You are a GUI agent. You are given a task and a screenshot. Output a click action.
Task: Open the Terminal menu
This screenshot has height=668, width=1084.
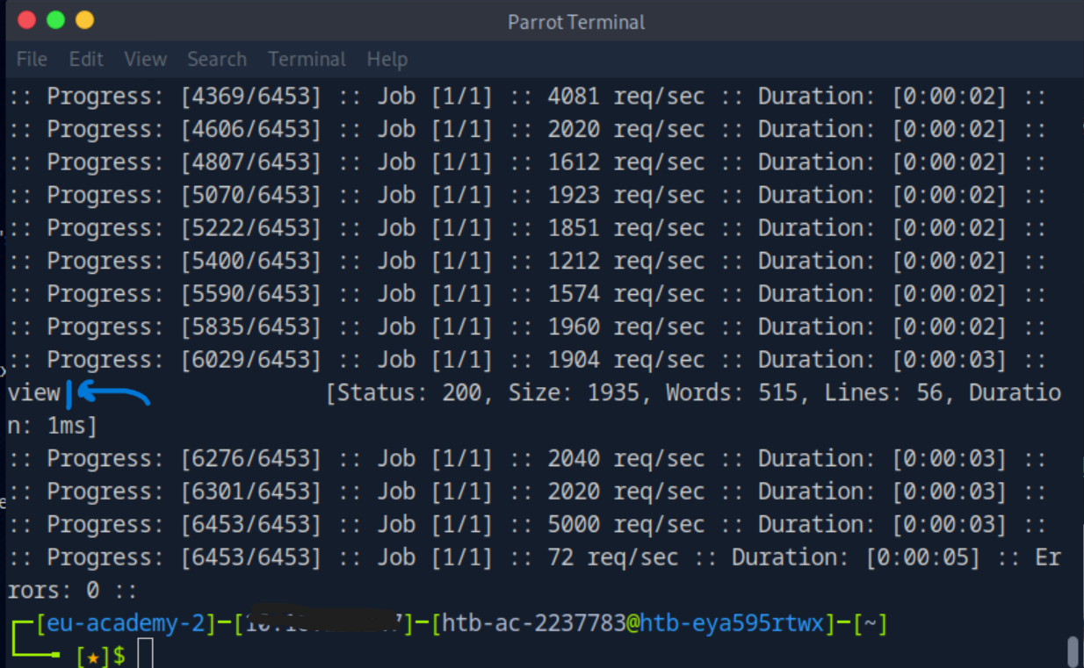pos(307,59)
